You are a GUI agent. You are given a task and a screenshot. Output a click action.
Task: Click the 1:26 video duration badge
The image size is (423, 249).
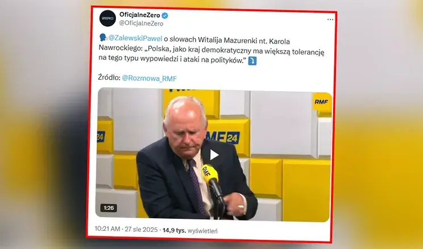tap(109, 208)
